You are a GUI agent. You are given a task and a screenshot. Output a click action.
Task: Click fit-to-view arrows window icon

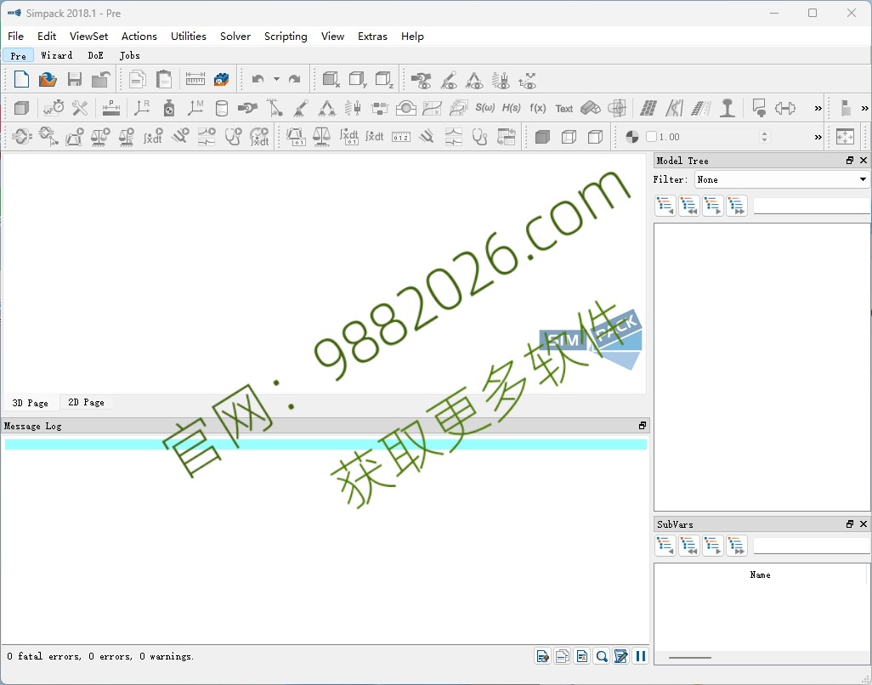tap(845, 137)
